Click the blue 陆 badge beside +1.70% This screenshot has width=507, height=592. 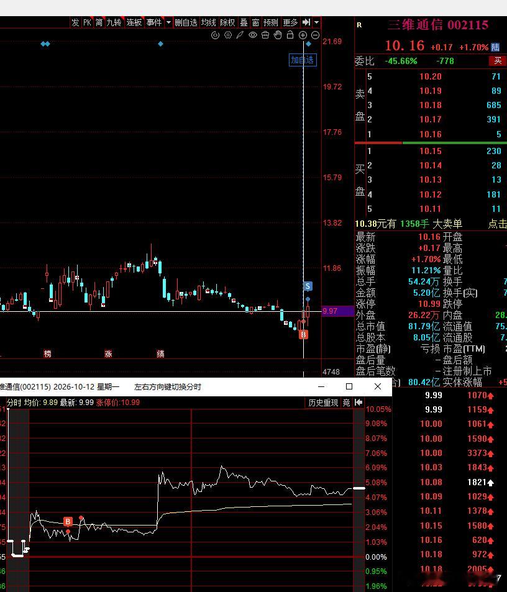click(495, 47)
